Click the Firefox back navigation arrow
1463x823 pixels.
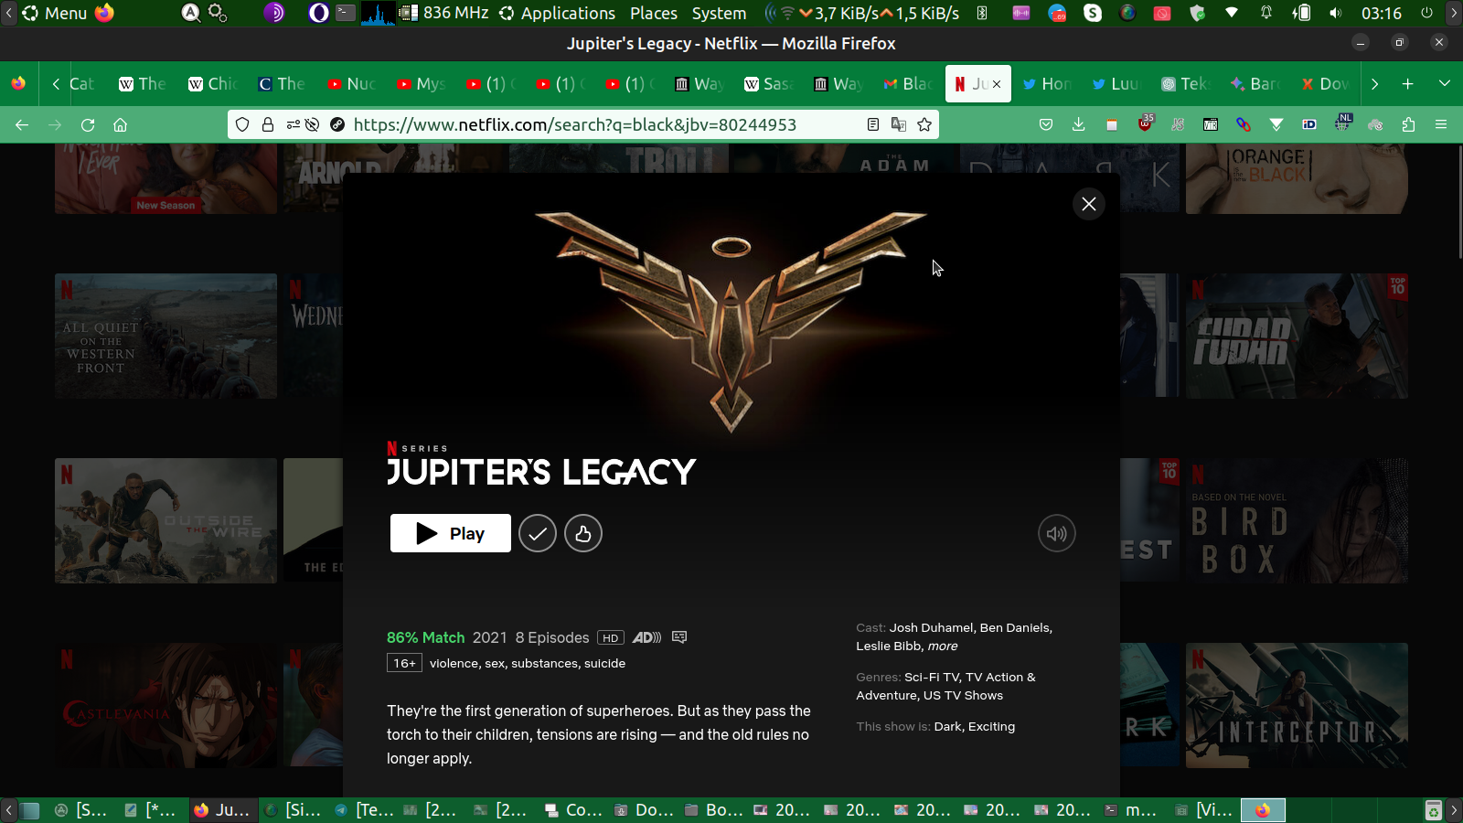(22, 124)
